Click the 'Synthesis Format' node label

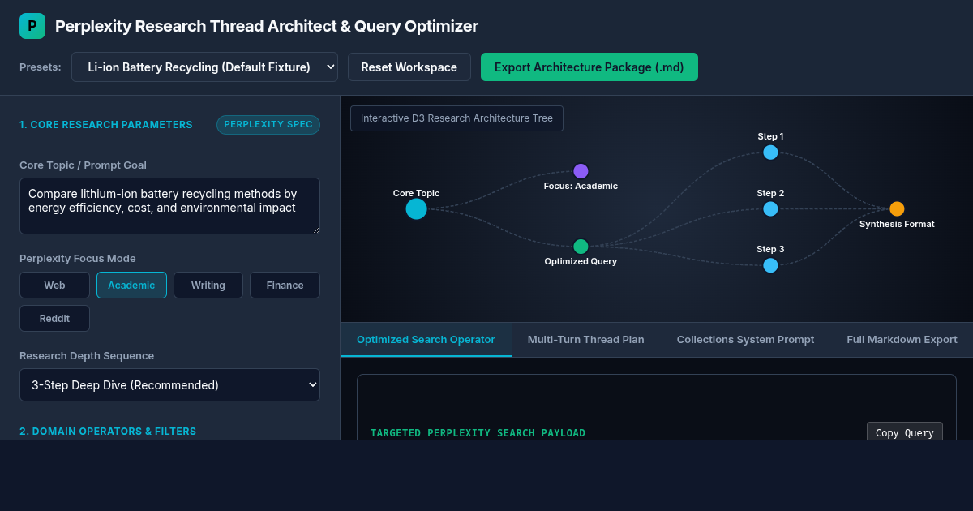pyautogui.click(x=897, y=224)
